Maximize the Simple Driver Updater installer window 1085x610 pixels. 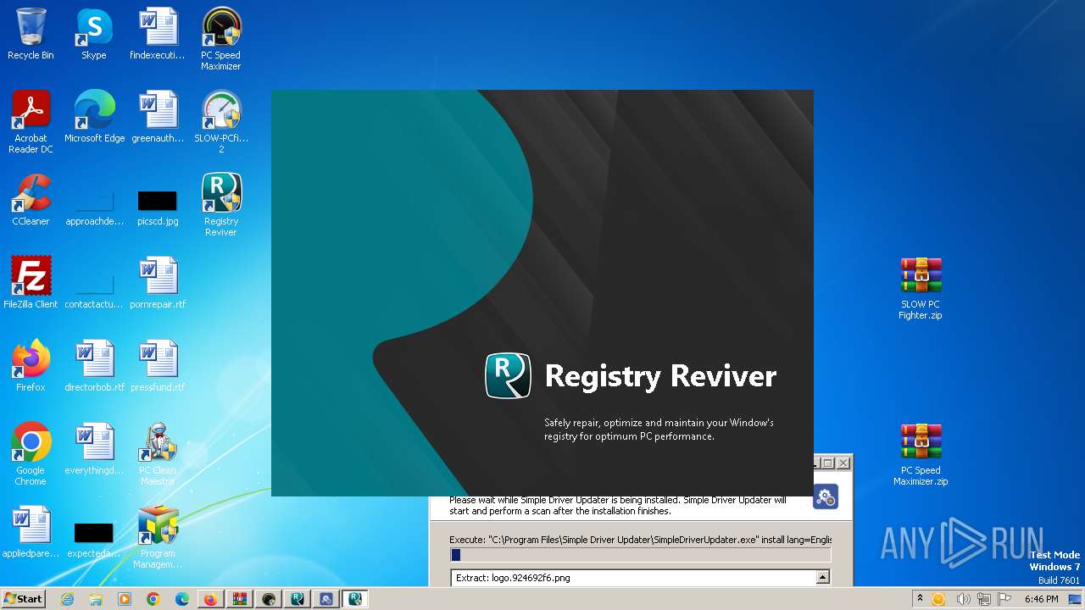click(829, 463)
